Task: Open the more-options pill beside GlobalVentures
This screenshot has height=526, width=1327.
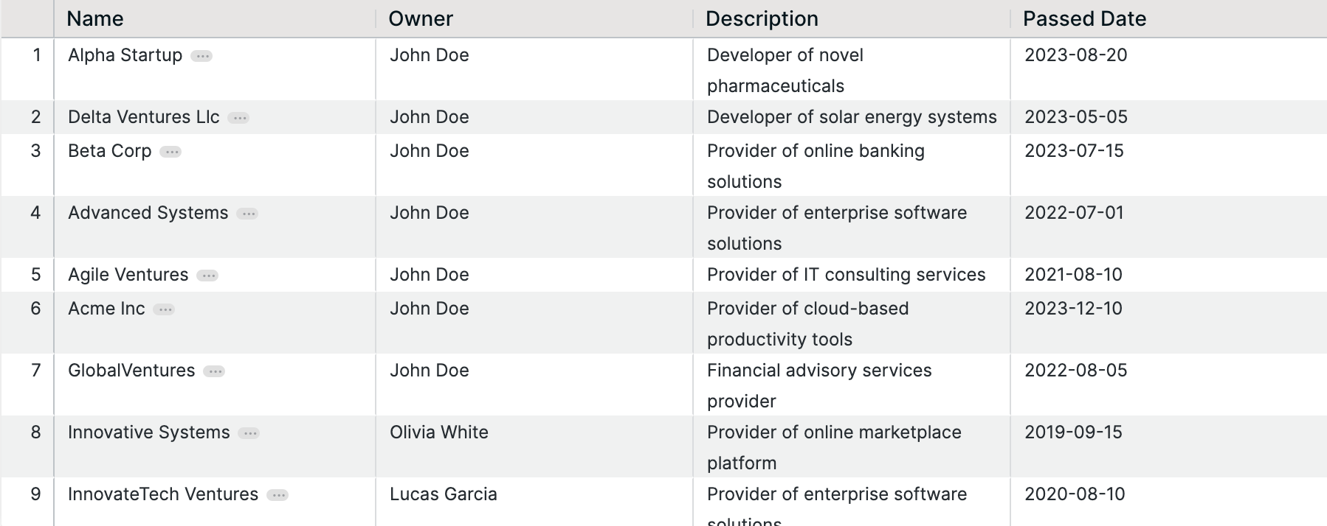Action: click(214, 371)
